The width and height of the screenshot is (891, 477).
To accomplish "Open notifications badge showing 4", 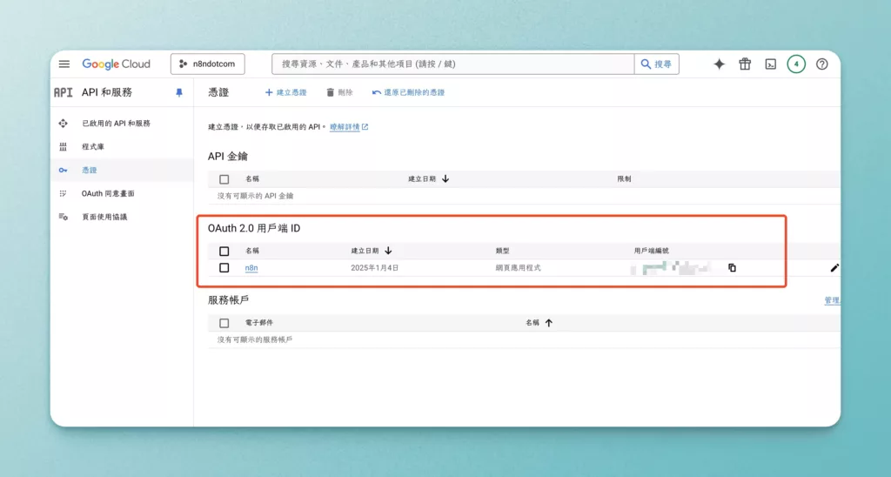I will (796, 64).
